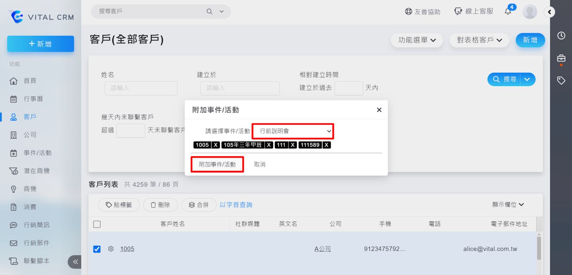Open the 行前說明會 event dropdown
The image size is (572, 275).
point(293,131)
